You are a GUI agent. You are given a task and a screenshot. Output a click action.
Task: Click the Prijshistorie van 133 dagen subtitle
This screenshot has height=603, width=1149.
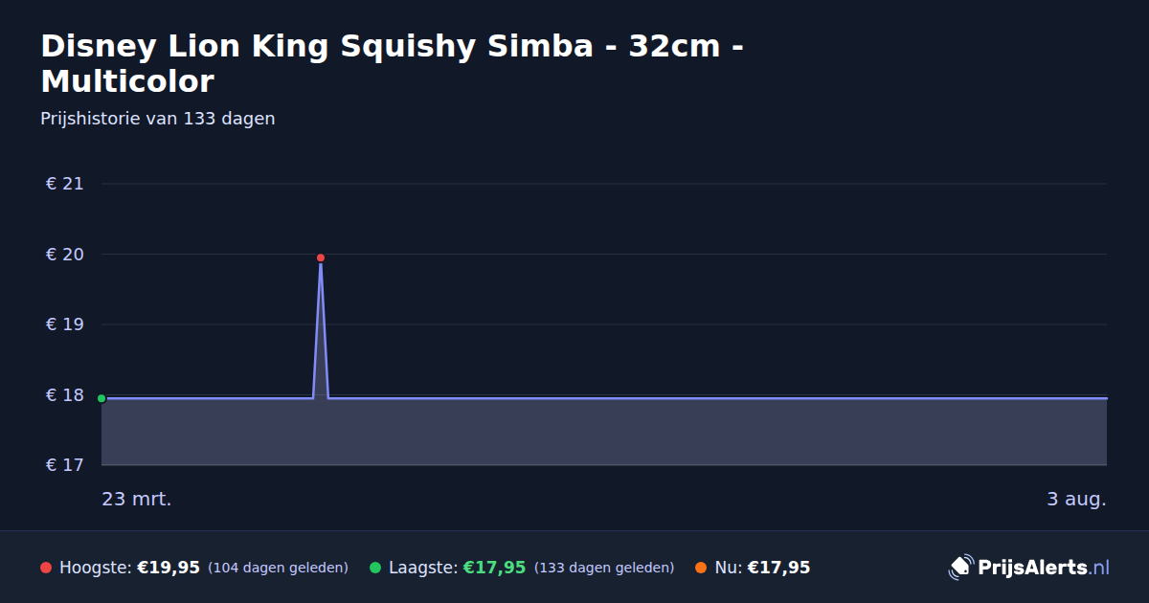(158, 119)
